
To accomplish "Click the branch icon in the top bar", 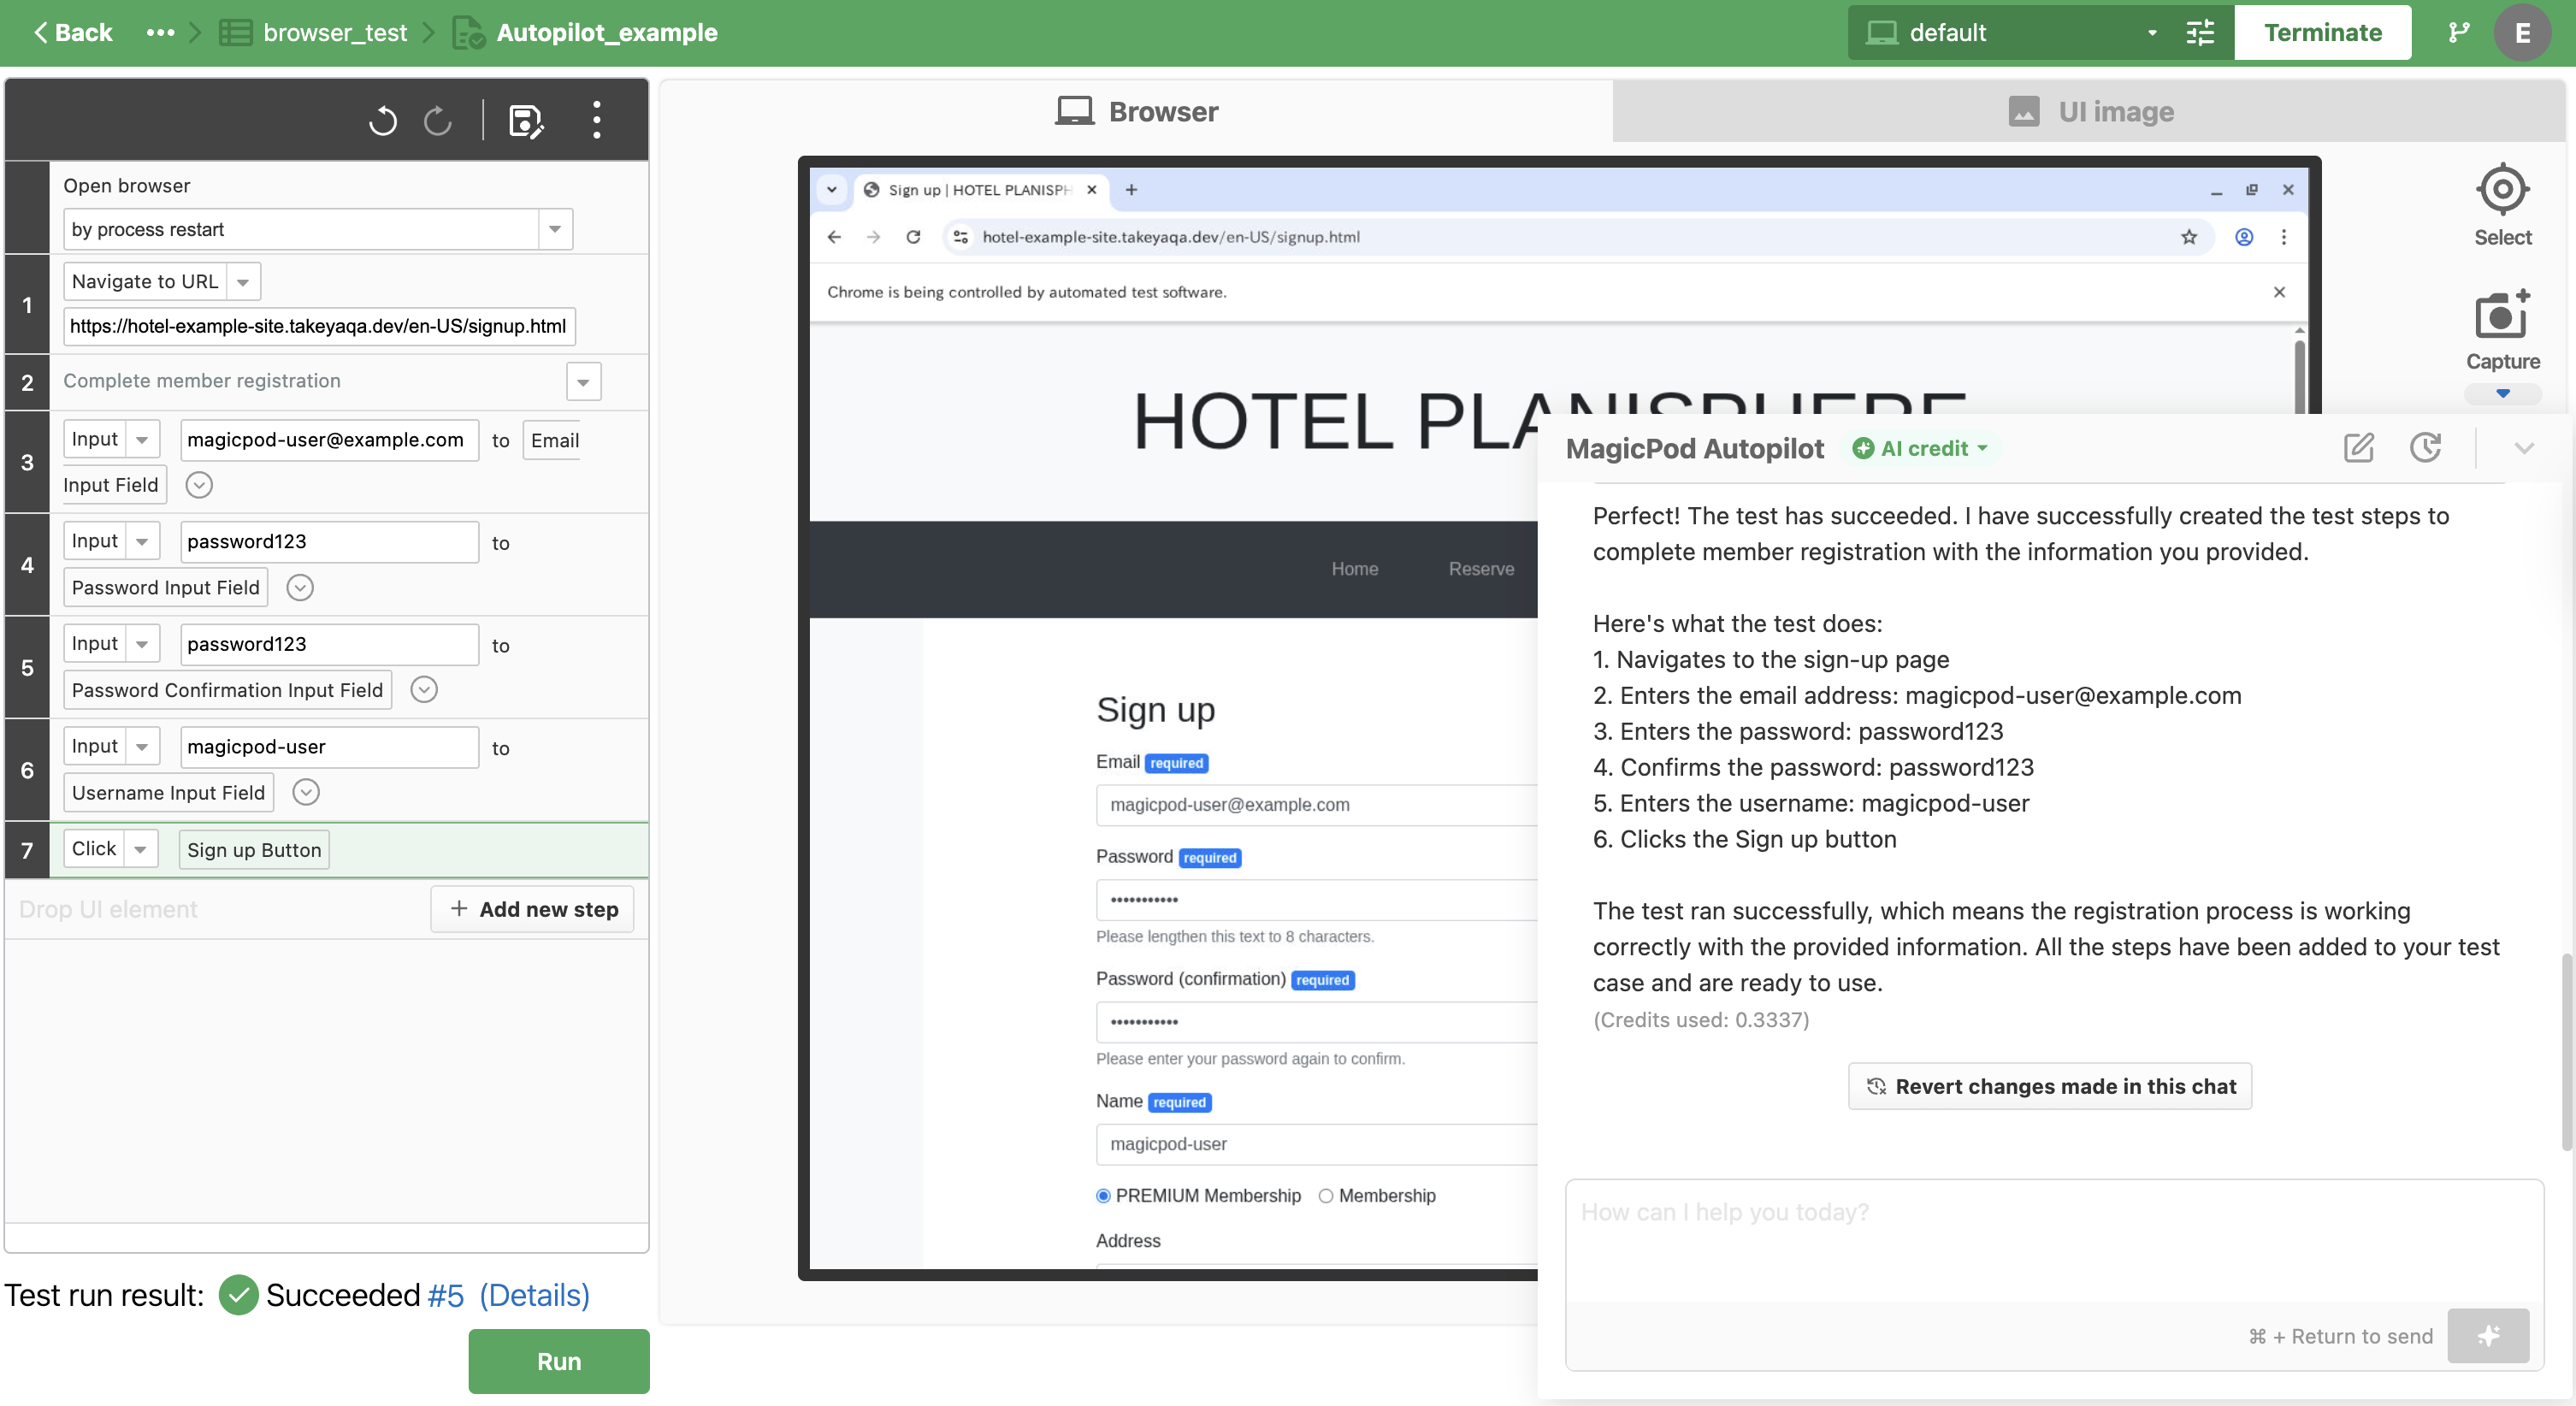I will point(2459,33).
